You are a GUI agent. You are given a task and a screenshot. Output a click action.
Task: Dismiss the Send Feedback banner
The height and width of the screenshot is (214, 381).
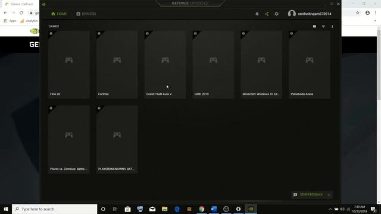coord(329,195)
